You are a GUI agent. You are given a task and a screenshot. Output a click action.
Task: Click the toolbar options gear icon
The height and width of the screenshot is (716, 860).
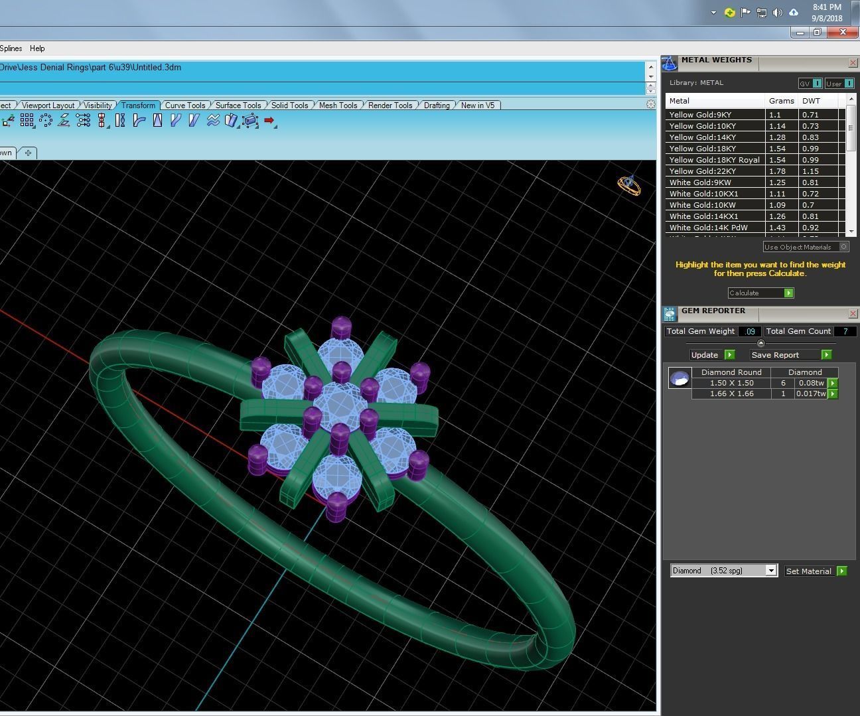(x=651, y=104)
